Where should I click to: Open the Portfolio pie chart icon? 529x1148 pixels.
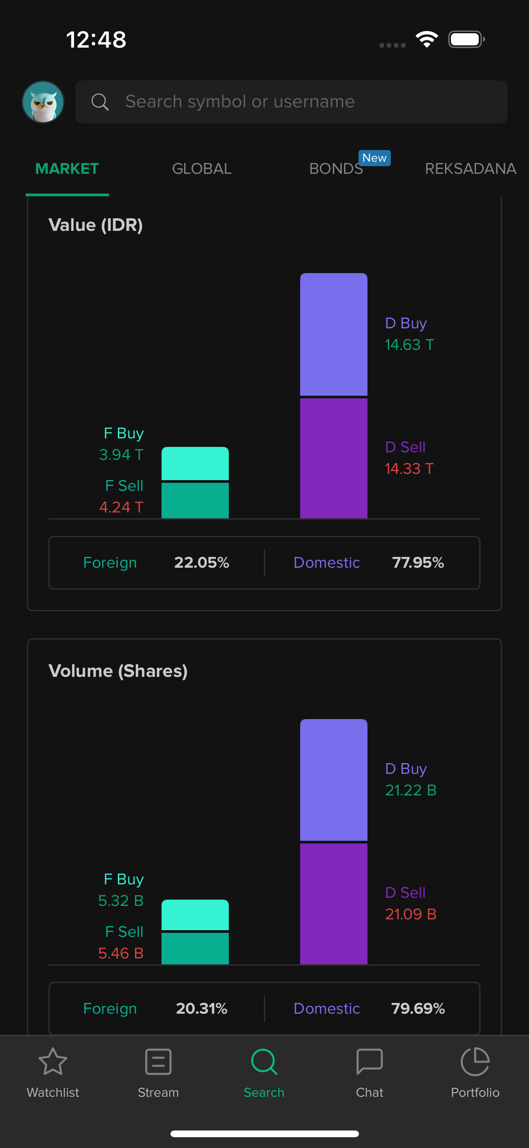point(475,1062)
